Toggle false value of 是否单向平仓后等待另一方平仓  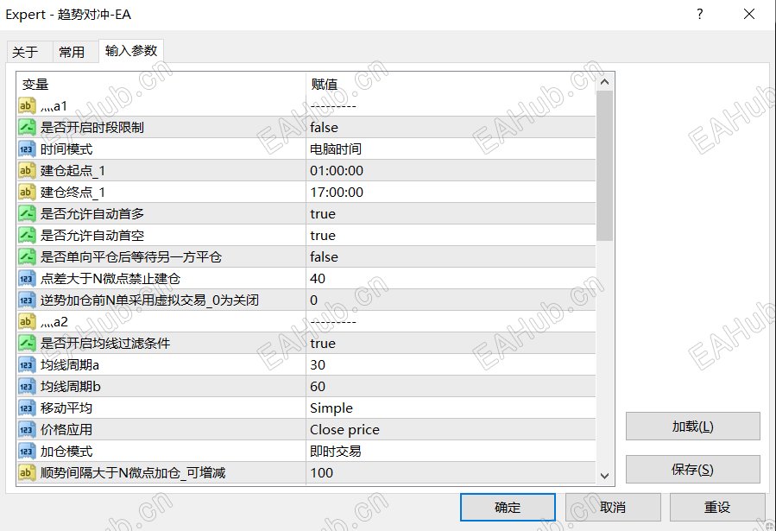click(451, 256)
